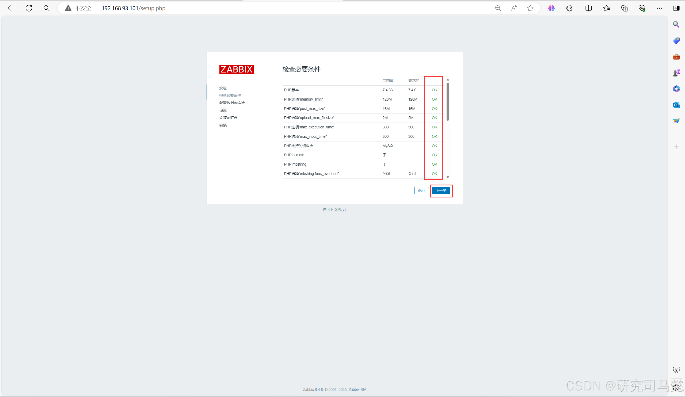The image size is (685, 397).
Task: Open sidebar shopping tag icon
Action: point(676,40)
